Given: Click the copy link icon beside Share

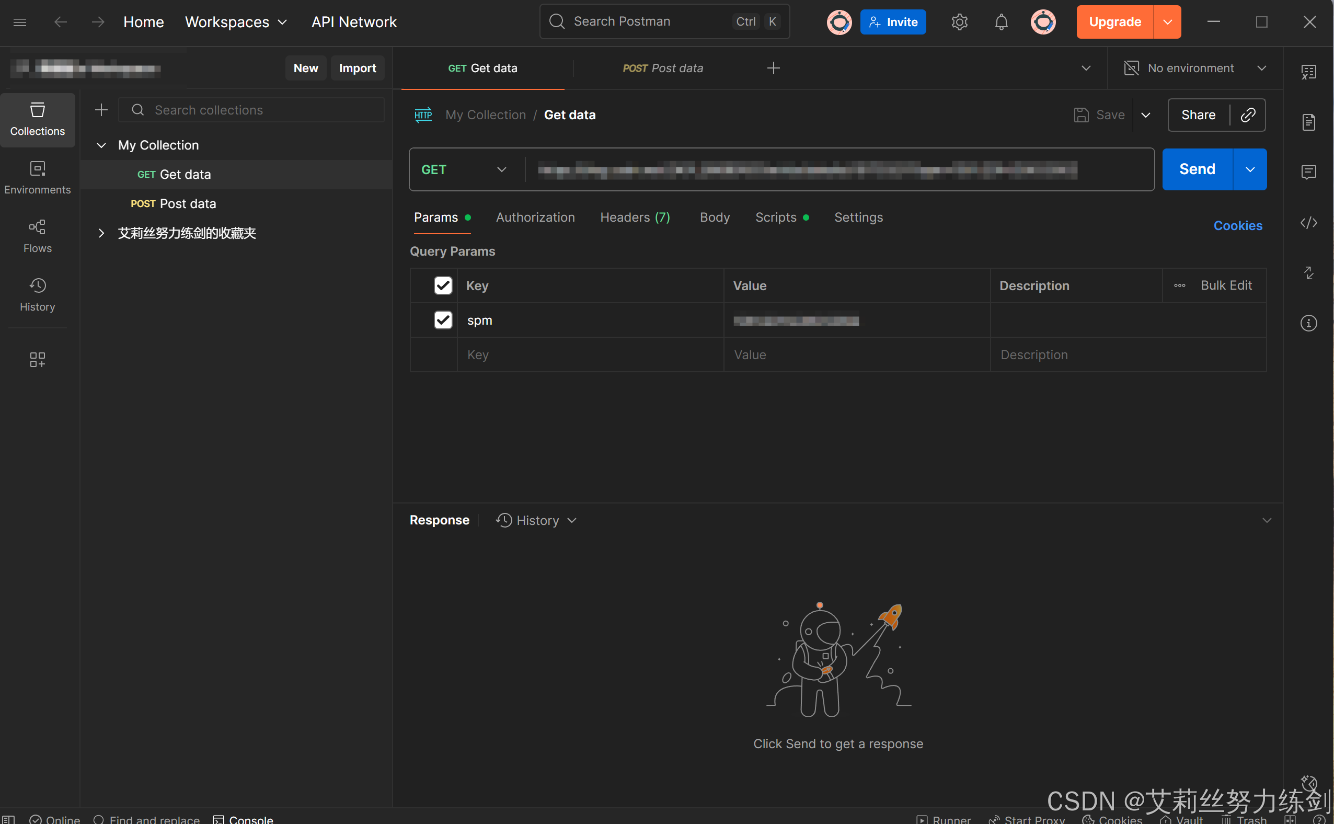Looking at the screenshot, I should click(1247, 115).
